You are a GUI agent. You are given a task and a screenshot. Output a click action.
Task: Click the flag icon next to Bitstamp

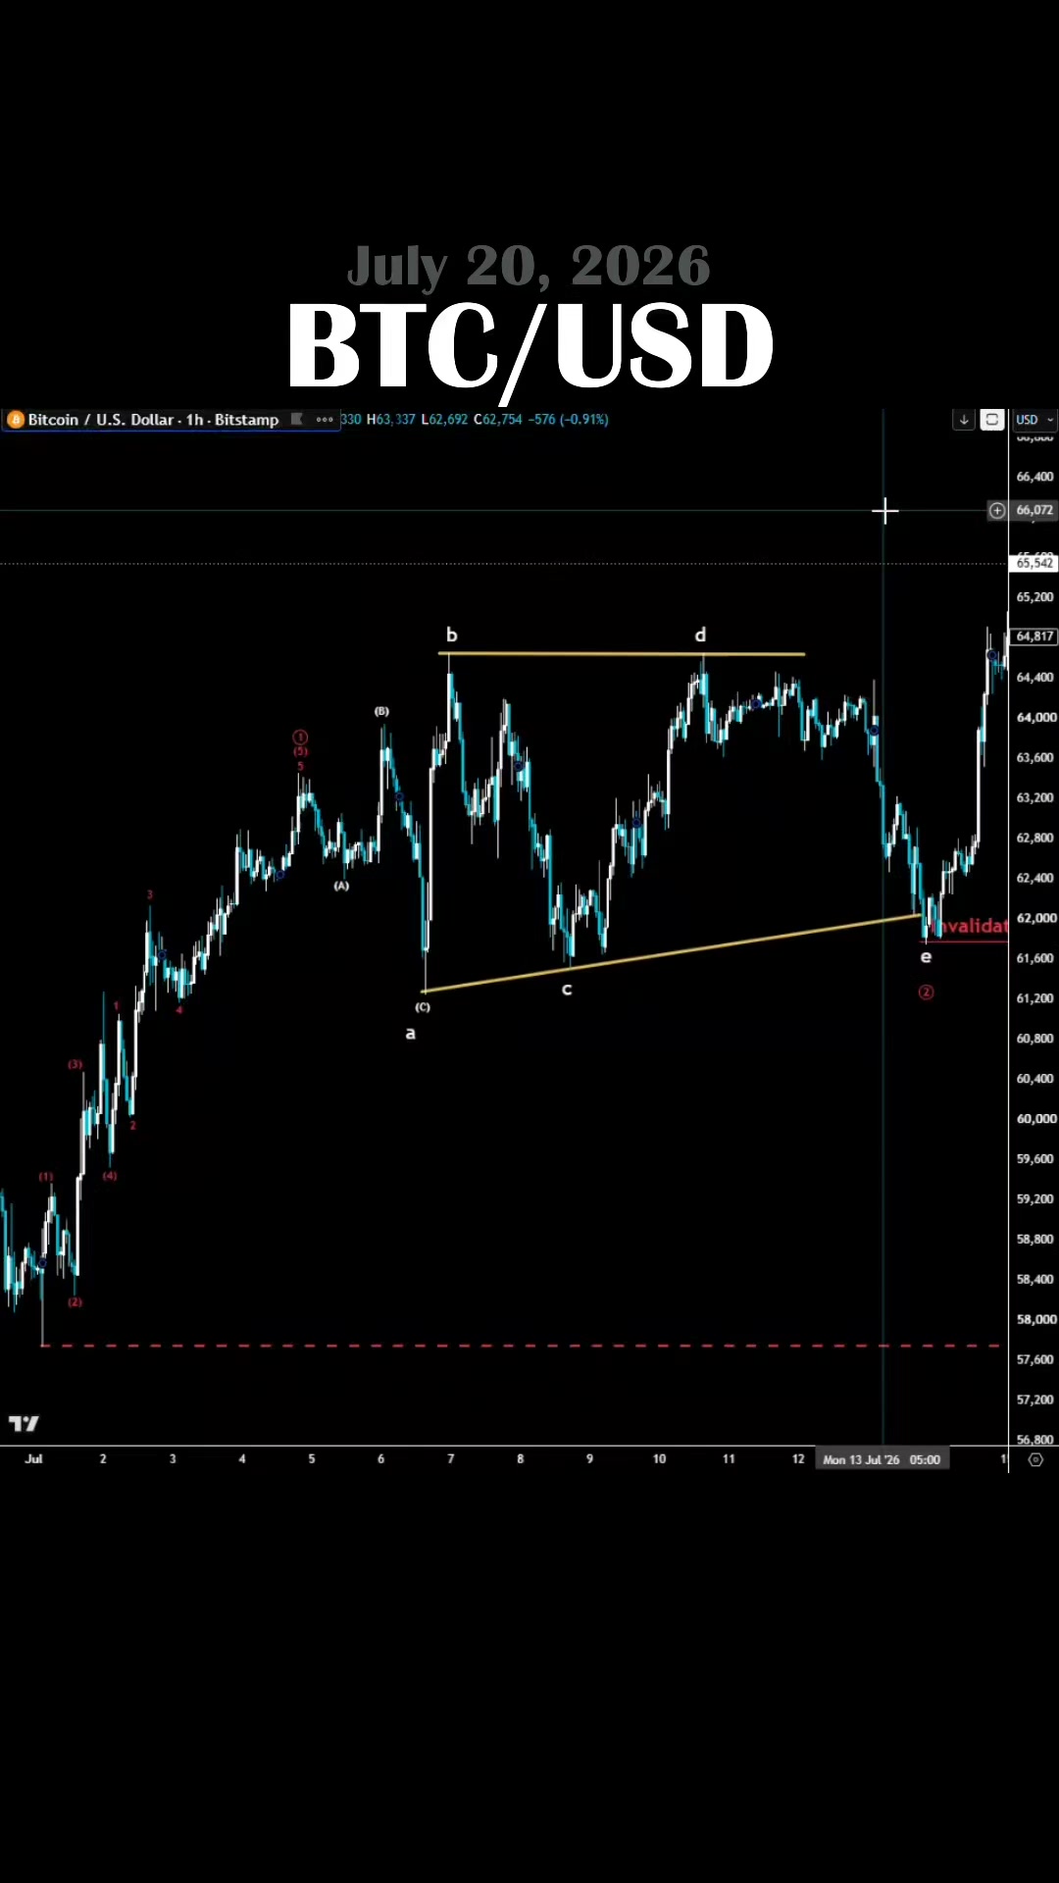click(x=297, y=420)
